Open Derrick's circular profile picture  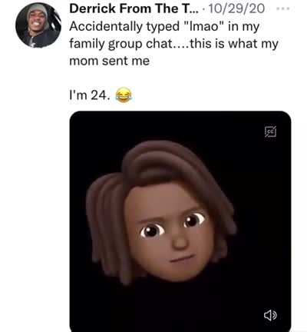coord(38,25)
